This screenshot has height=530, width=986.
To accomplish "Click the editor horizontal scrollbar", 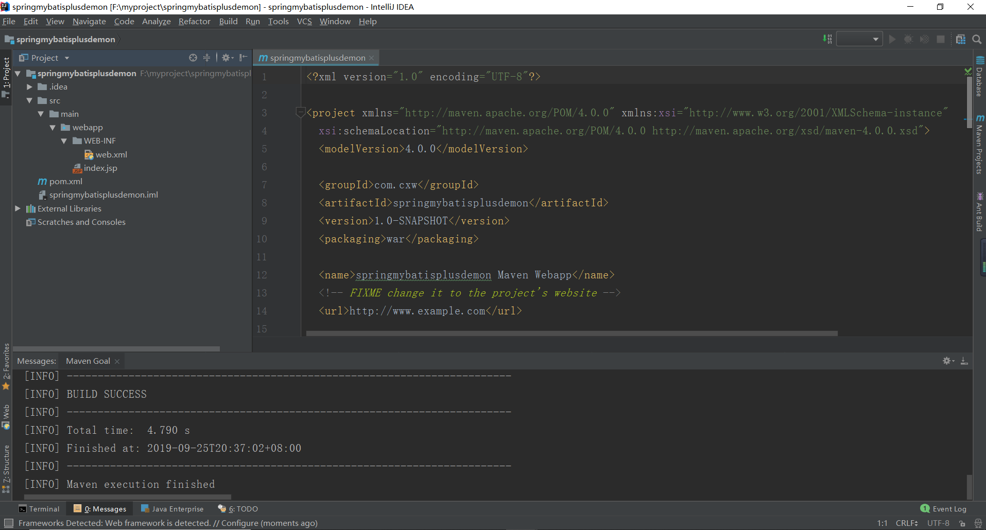I will pyautogui.click(x=572, y=333).
